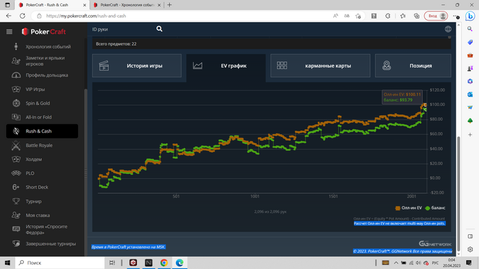Focus the ID руки input field
479x269 pixels.
pos(122,29)
